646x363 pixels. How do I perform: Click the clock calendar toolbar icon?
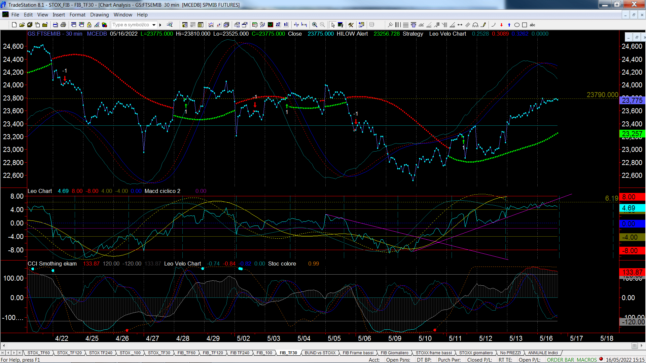[255, 25]
